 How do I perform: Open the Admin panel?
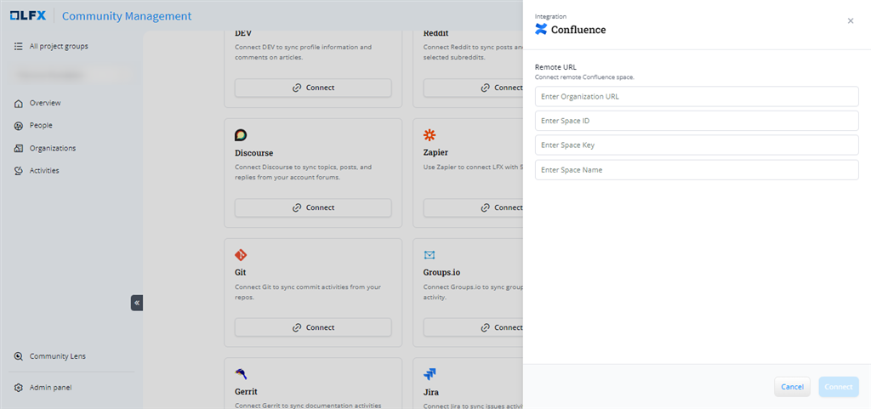[50, 388]
